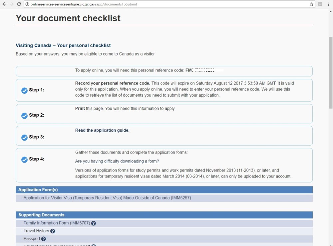Open help icon next to Travel History
The width and height of the screenshot is (333, 246).
pos(53,231)
